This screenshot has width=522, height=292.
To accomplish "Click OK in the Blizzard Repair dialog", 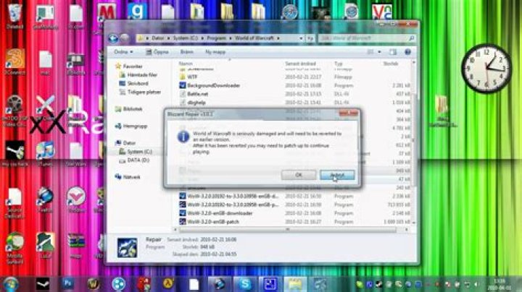I will pos(299,175).
